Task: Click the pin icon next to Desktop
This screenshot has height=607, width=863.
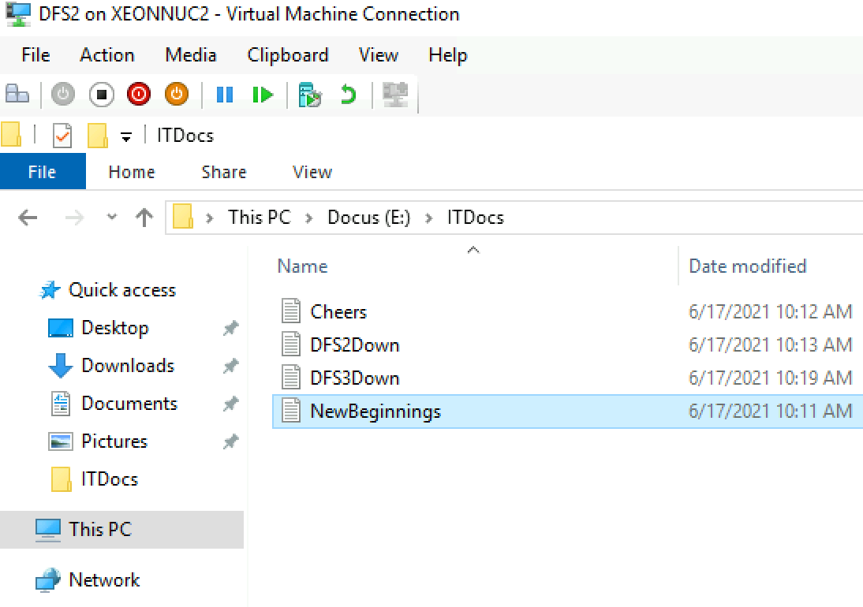Action: click(230, 328)
